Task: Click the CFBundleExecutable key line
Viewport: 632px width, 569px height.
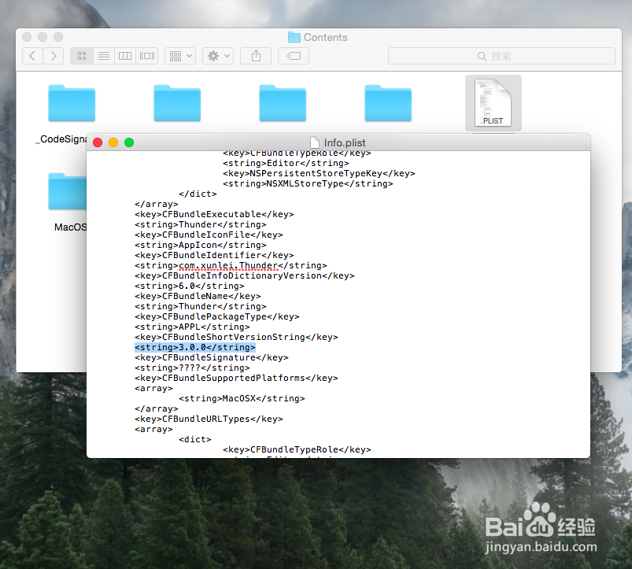Action: pyautogui.click(x=214, y=214)
